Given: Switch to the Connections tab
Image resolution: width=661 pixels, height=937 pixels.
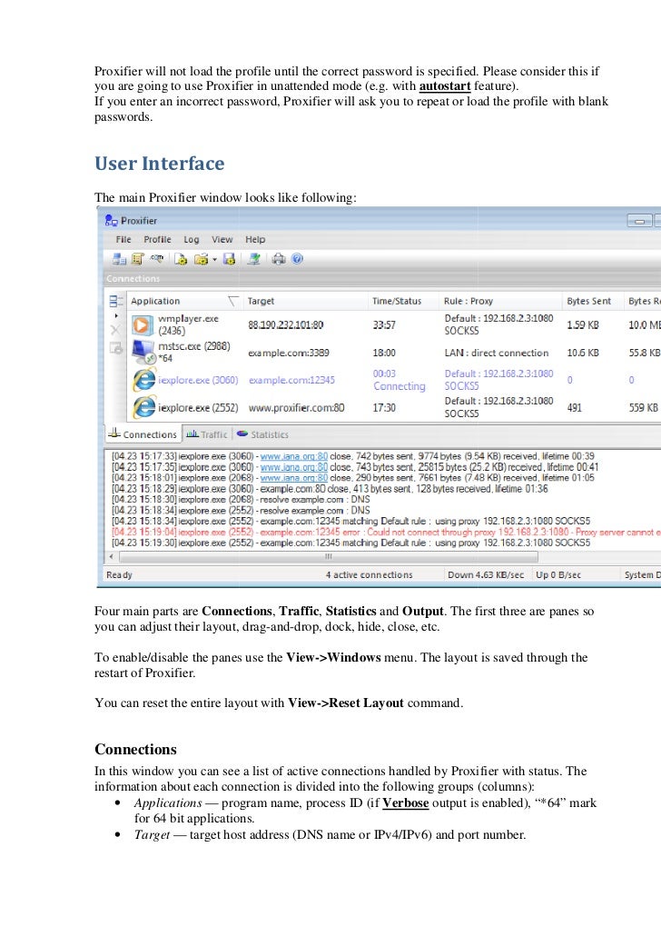Looking at the screenshot, I should [x=143, y=434].
